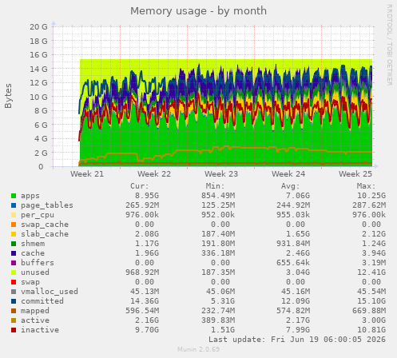Click the shmem dark green legend swatch

pyautogui.click(x=14, y=244)
